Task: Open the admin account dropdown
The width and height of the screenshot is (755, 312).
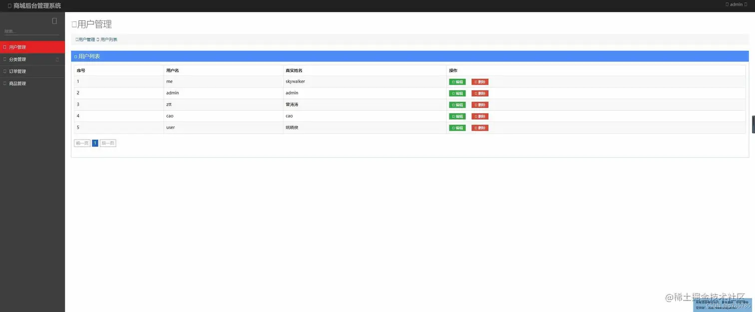Action: coord(737,4)
